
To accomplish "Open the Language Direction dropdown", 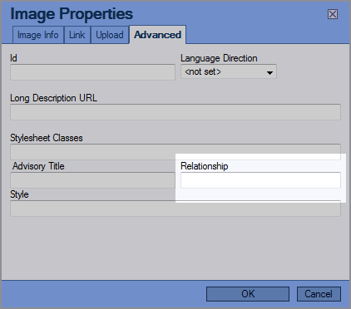I will point(229,71).
